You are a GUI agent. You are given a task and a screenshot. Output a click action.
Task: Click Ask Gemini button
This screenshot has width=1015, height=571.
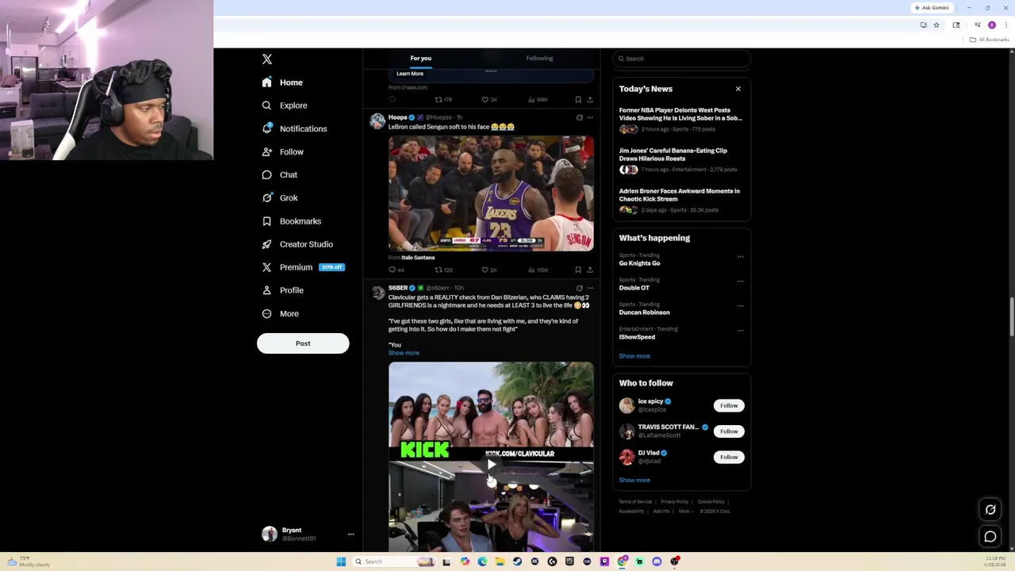[x=932, y=8]
